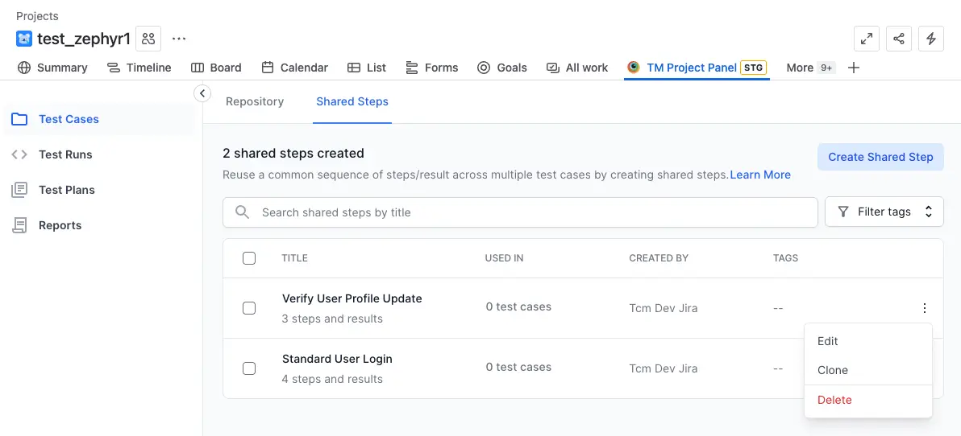The height and width of the screenshot is (436, 961).
Task: Select Delete in the row menu
Action: [x=834, y=400]
